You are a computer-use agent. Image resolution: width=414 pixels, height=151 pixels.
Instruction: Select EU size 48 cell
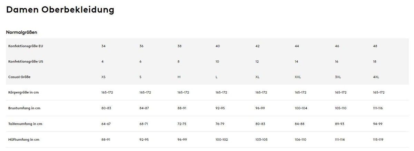tap(375, 46)
